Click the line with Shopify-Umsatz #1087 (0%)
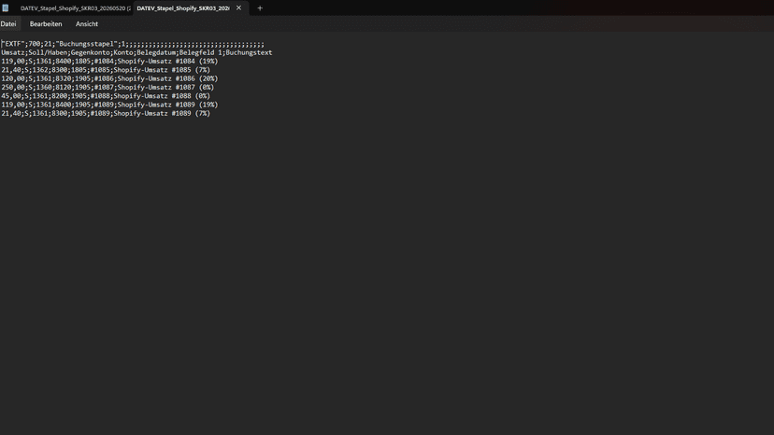Image resolution: width=774 pixels, height=435 pixels. click(107, 88)
